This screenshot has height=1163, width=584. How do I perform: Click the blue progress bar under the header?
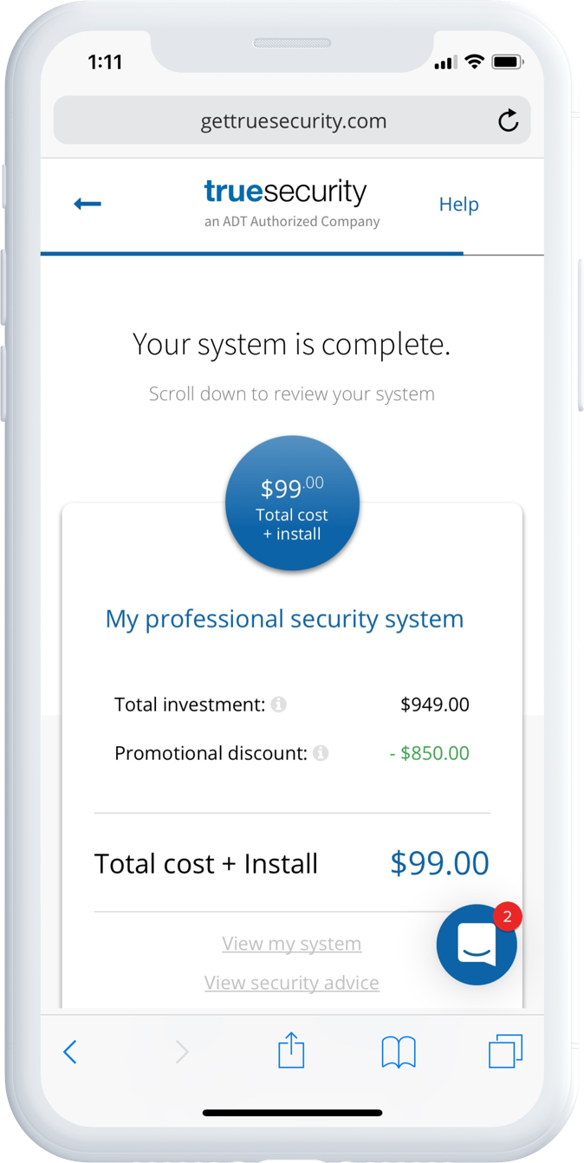pos(251,254)
